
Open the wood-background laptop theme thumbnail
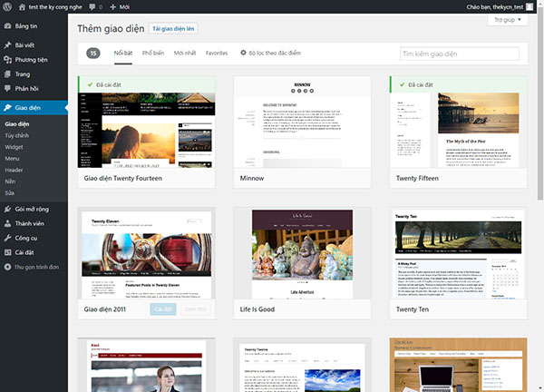click(458, 365)
